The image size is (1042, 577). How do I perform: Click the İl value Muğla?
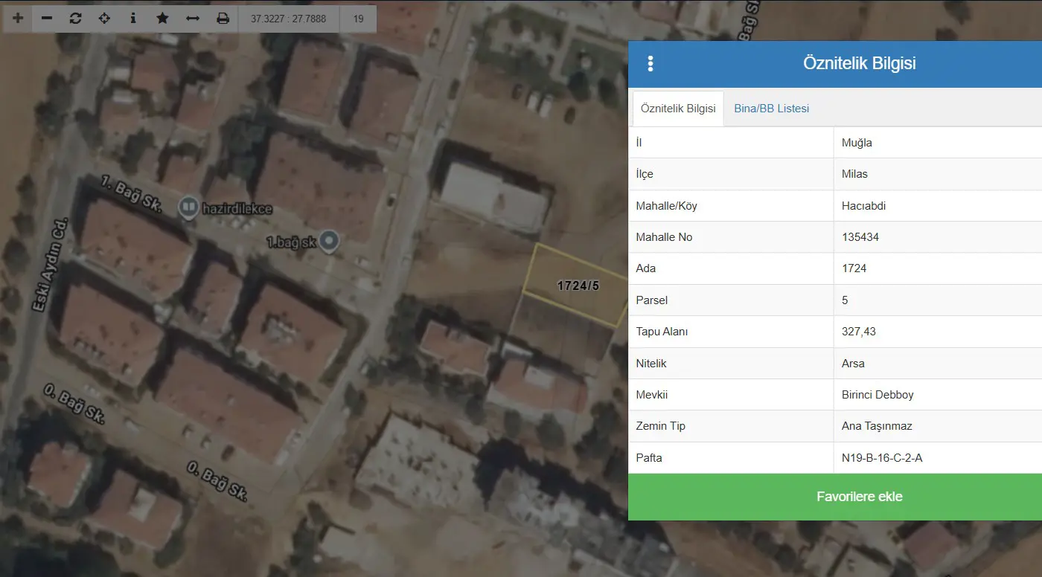pos(857,143)
